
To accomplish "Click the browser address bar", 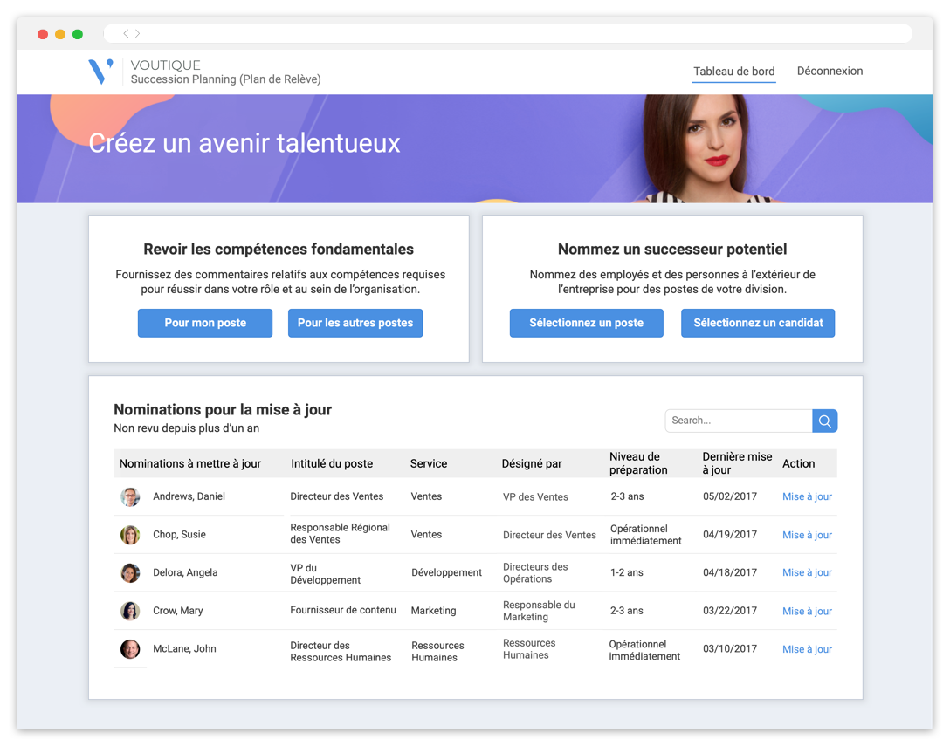I will click(x=507, y=33).
